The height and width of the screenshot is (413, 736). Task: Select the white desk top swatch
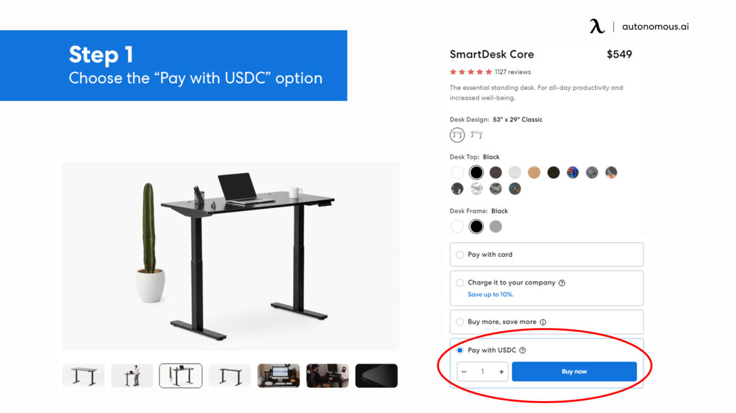(x=457, y=173)
